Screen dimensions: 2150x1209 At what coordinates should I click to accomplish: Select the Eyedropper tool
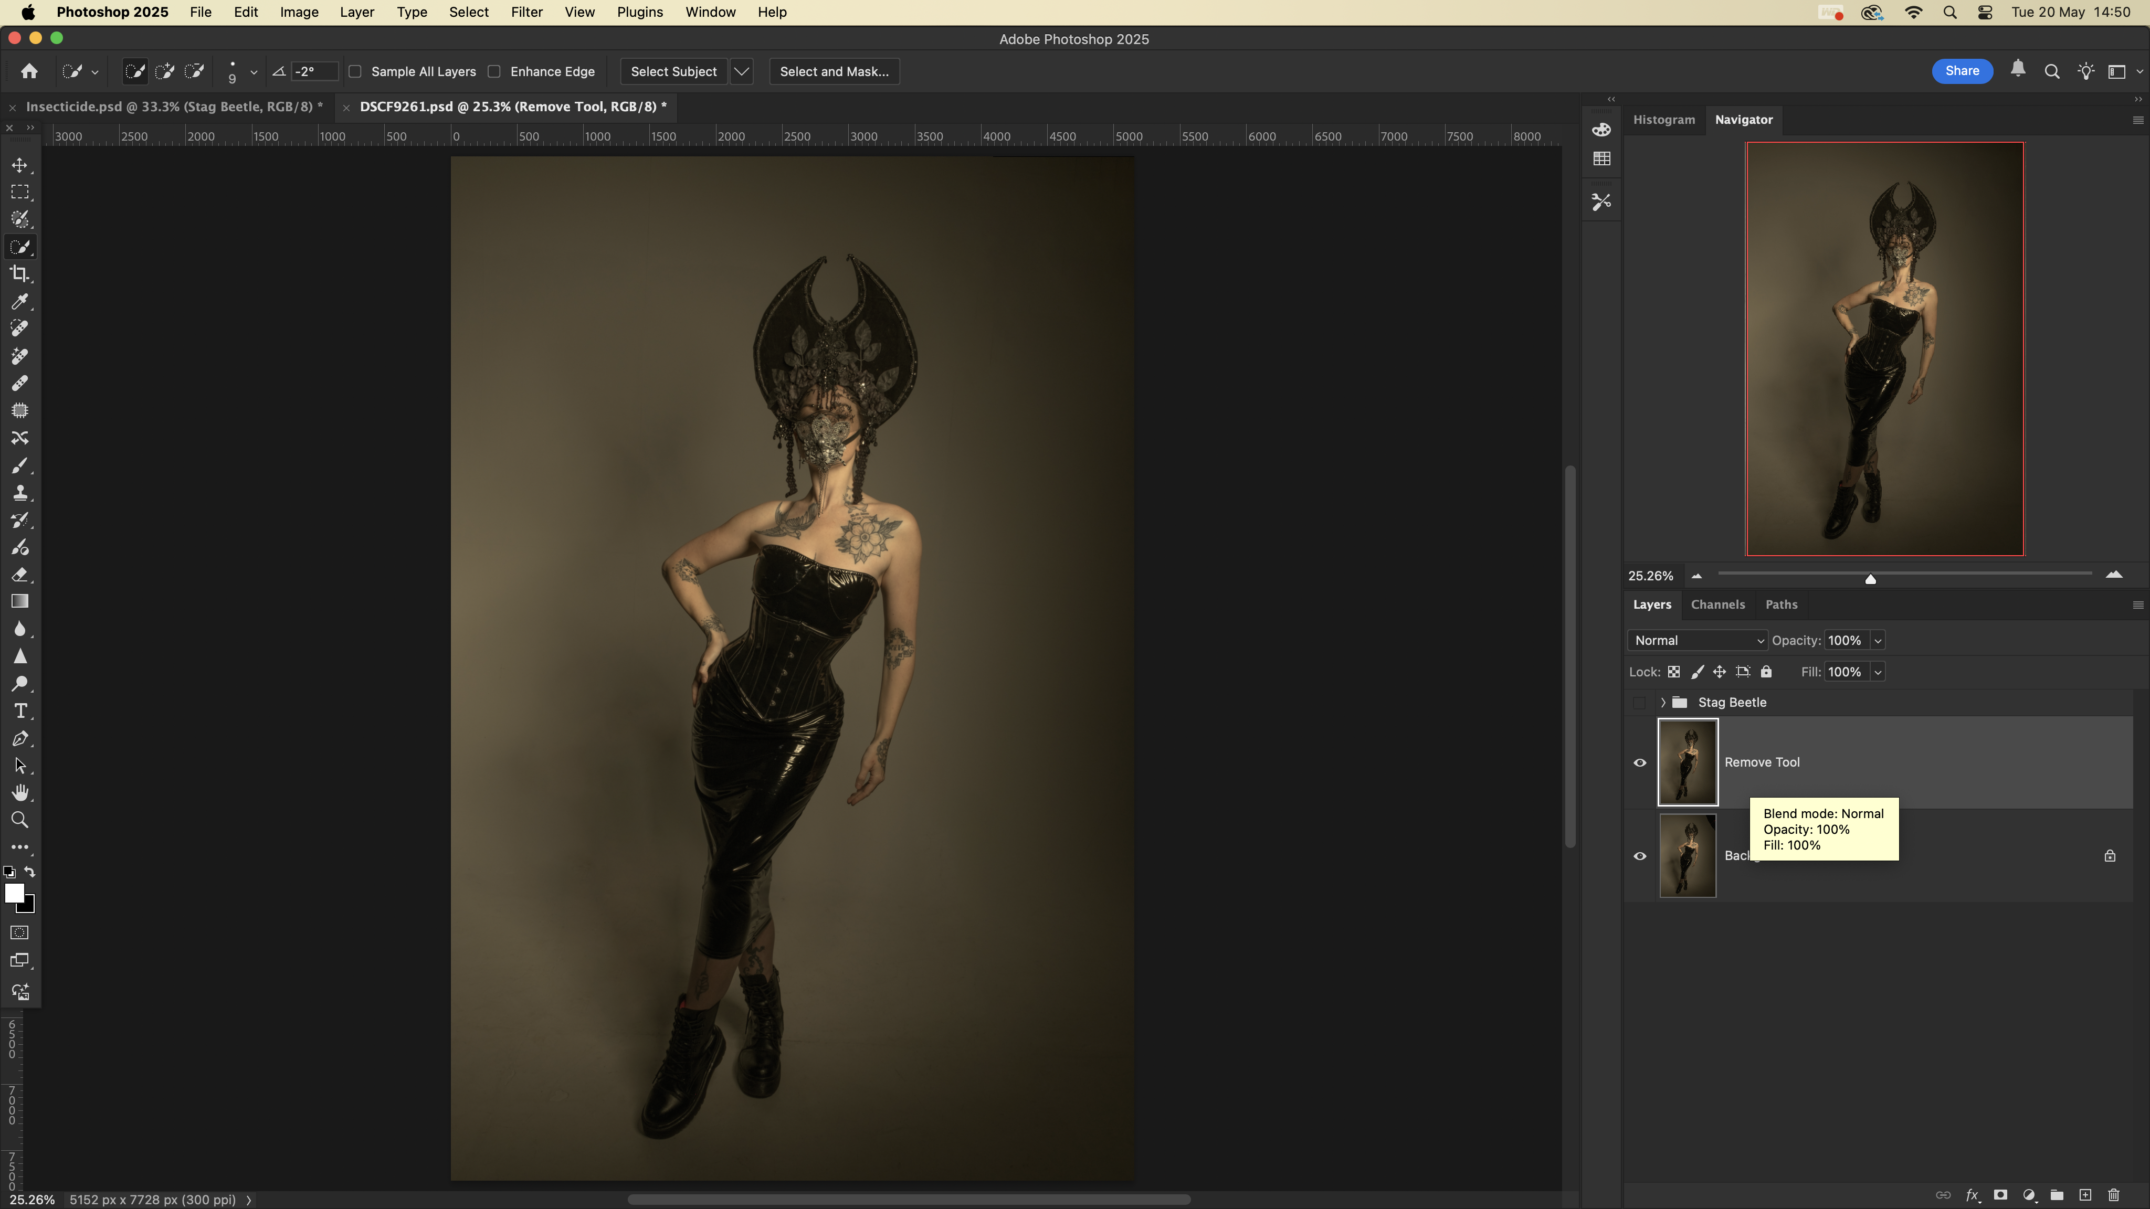[20, 301]
